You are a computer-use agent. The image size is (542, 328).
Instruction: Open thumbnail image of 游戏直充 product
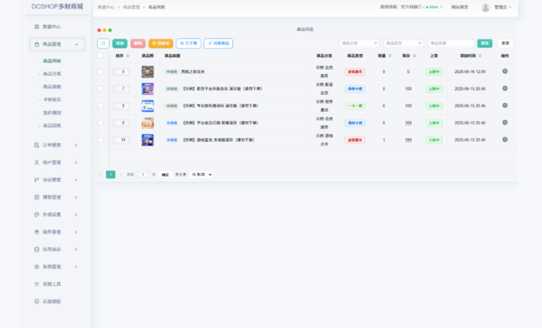pyautogui.click(x=148, y=140)
